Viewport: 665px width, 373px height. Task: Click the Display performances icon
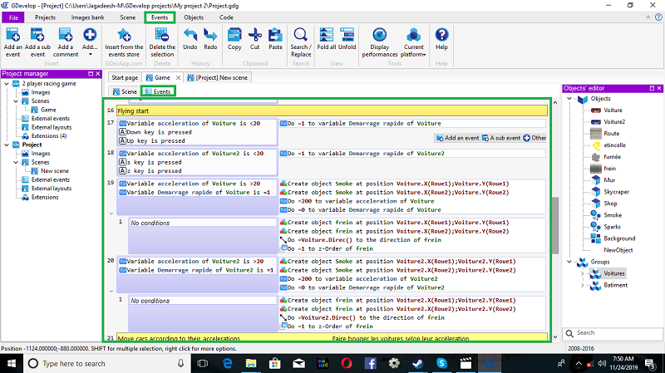[x=380, y=36]
